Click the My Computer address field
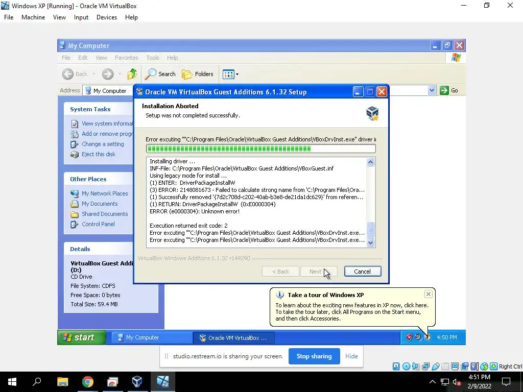The width and height of the screenshot is (523, 392). (108, 91)
